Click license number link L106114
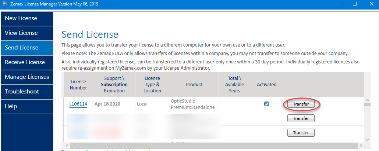This screenshot has width=379, height=151. coord(78,104)
